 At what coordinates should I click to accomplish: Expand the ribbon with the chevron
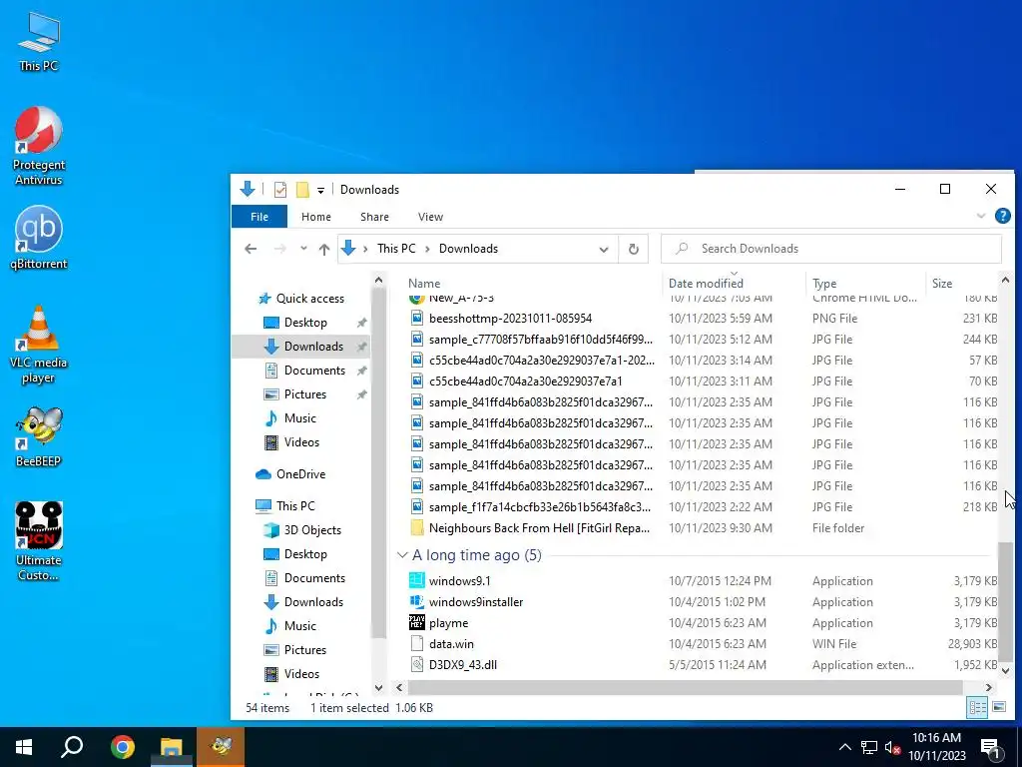980,216
